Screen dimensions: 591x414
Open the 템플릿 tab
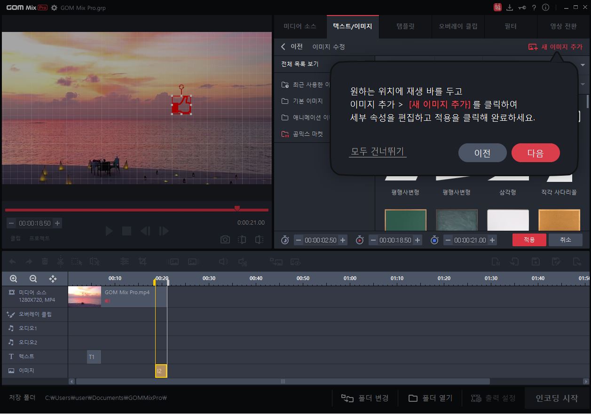click(405, 26)
